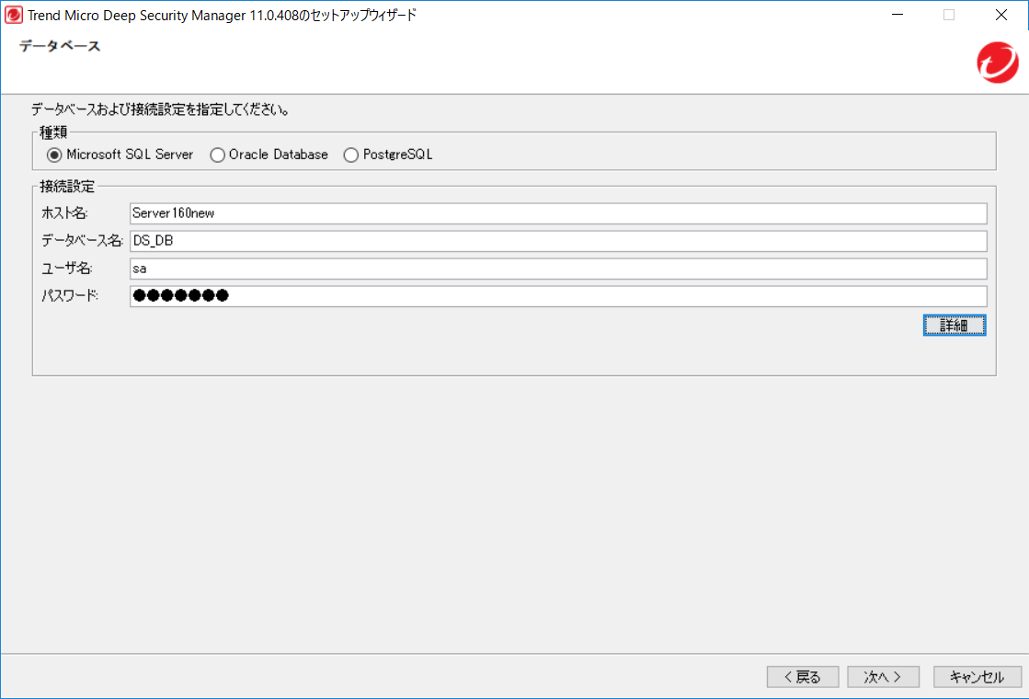Click the データベース heading text
Viewport: 1029px width, 699px height.
tap(60, 46)
